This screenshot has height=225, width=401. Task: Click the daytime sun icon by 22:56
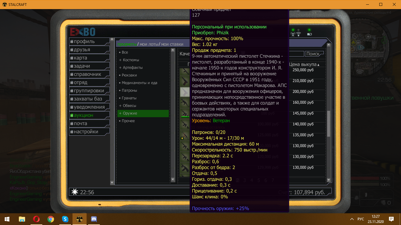[75, 192]
